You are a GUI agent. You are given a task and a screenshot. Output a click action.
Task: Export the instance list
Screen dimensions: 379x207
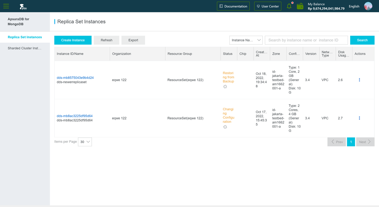click(133, 40)
